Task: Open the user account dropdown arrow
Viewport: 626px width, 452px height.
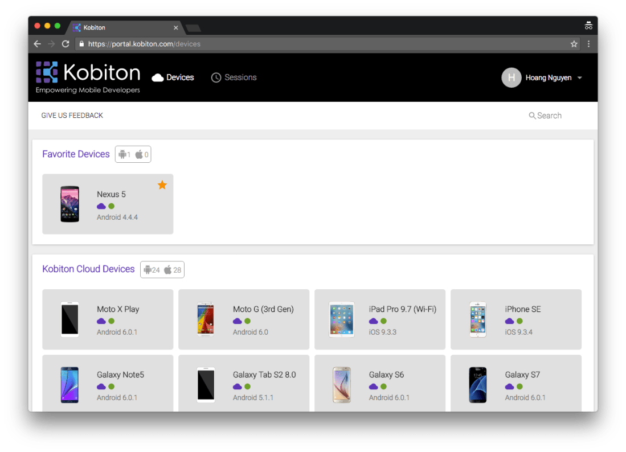Action: pos(580,77)
